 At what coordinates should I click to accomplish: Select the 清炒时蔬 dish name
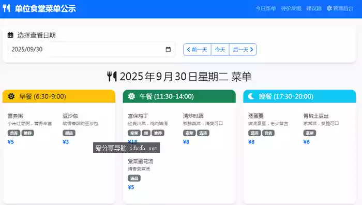coord(193,116)
